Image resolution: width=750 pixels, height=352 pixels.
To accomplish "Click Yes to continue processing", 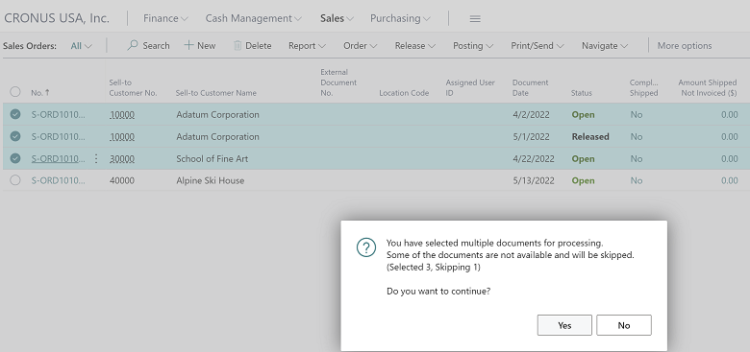I will [564, 325].
